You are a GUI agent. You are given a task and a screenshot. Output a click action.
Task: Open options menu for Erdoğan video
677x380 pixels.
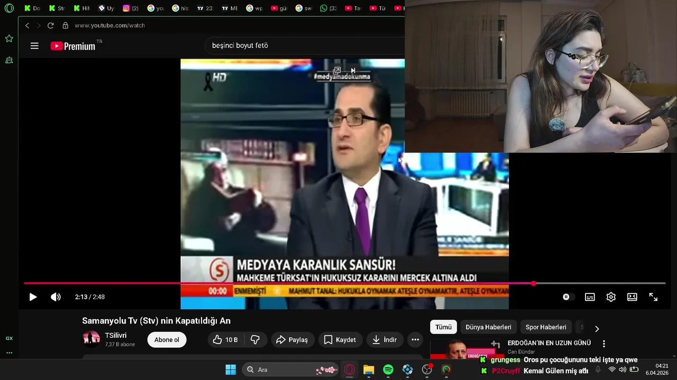[603, 344]
